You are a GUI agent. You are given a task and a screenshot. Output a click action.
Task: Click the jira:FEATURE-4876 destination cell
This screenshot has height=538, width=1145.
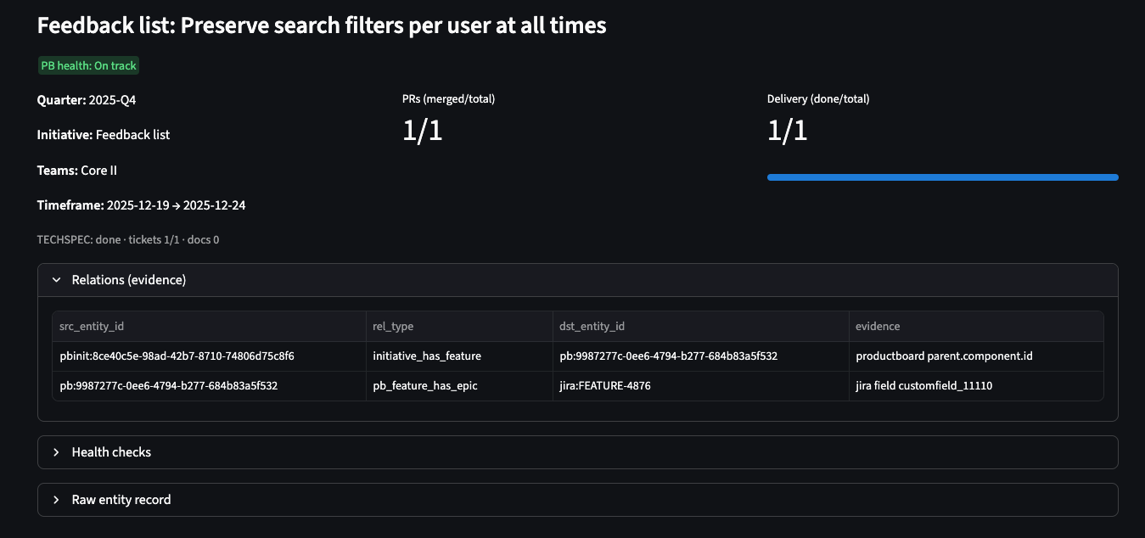(x=605, y=386)
